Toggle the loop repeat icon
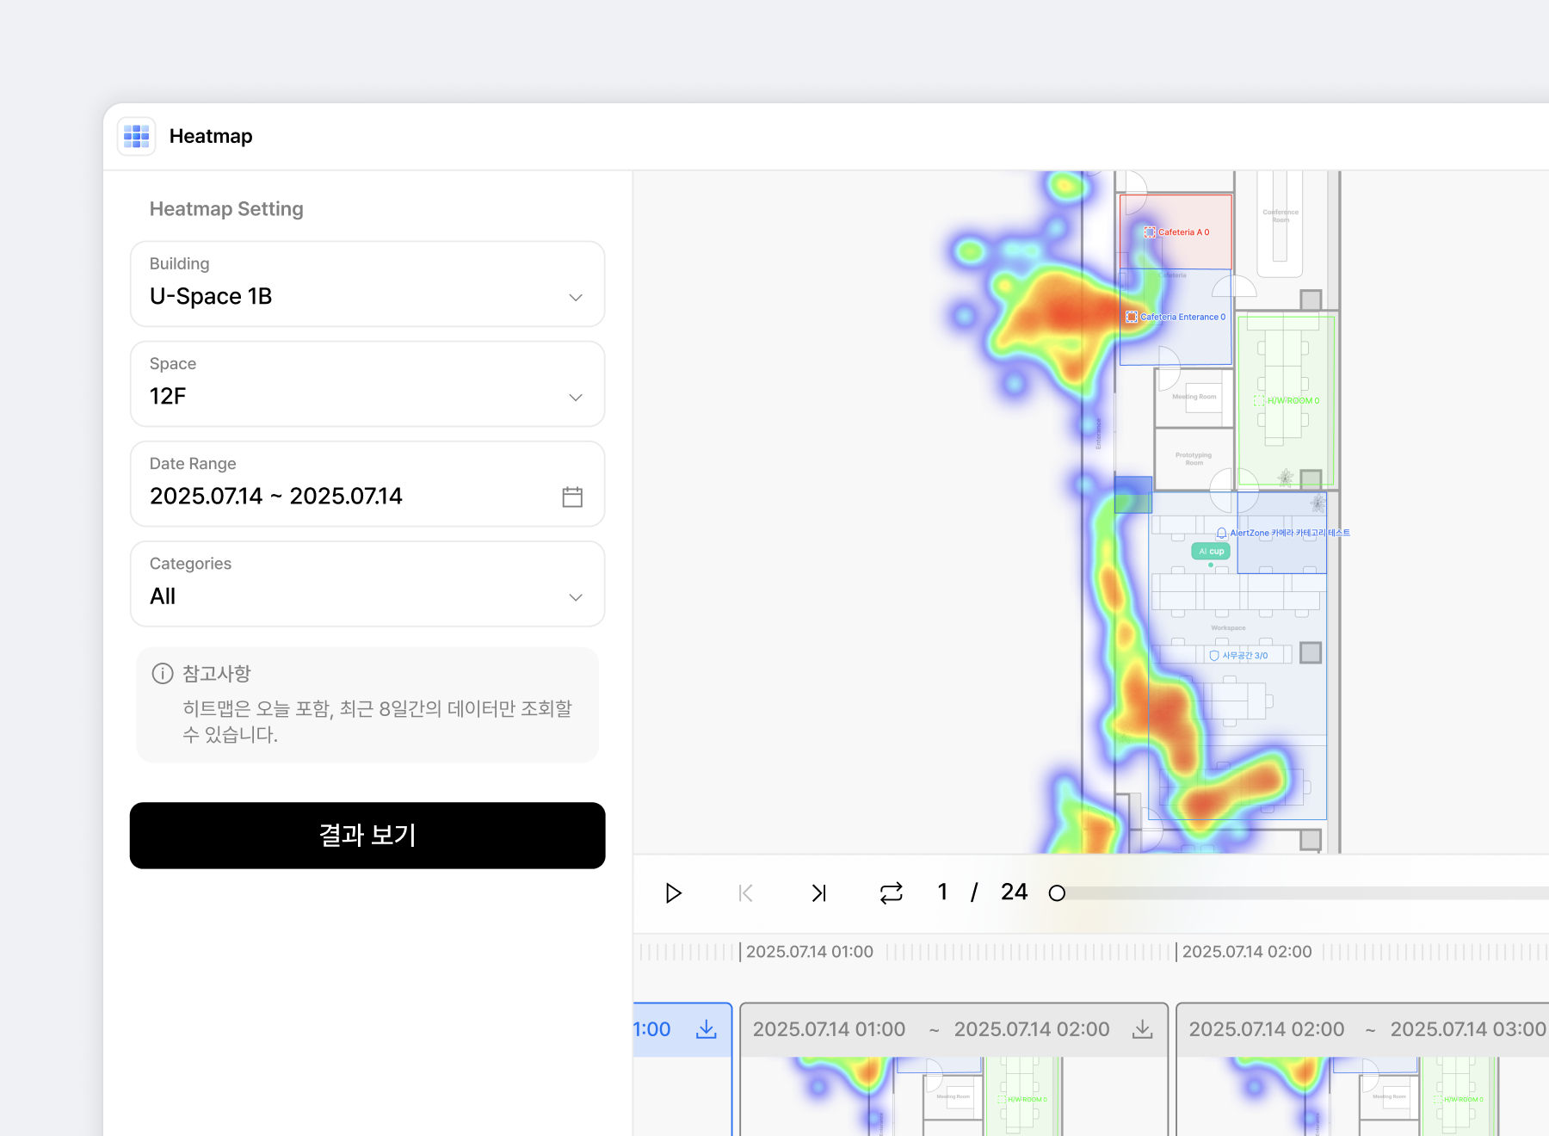The image size is (1549, 1136). (892, 893)
